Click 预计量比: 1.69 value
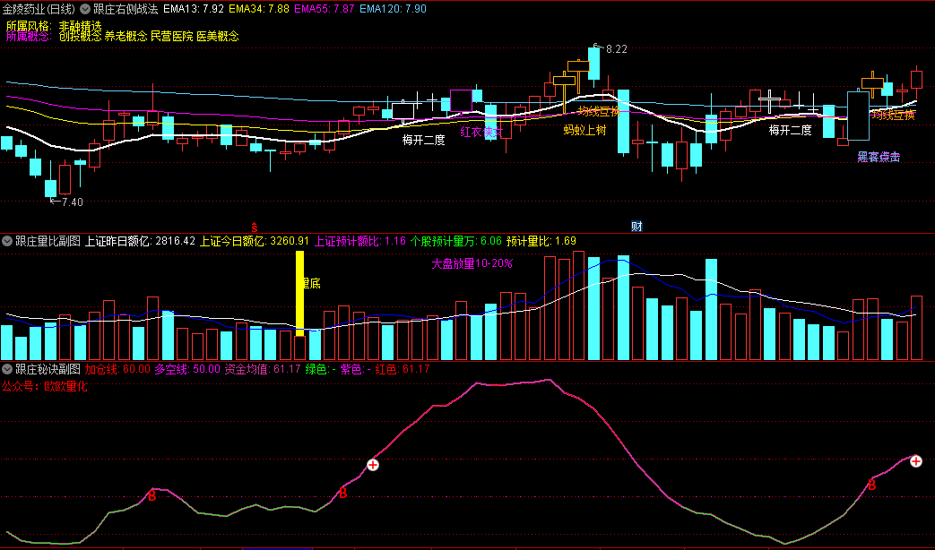This screenshot has width=935, height=550. (541, 241)
